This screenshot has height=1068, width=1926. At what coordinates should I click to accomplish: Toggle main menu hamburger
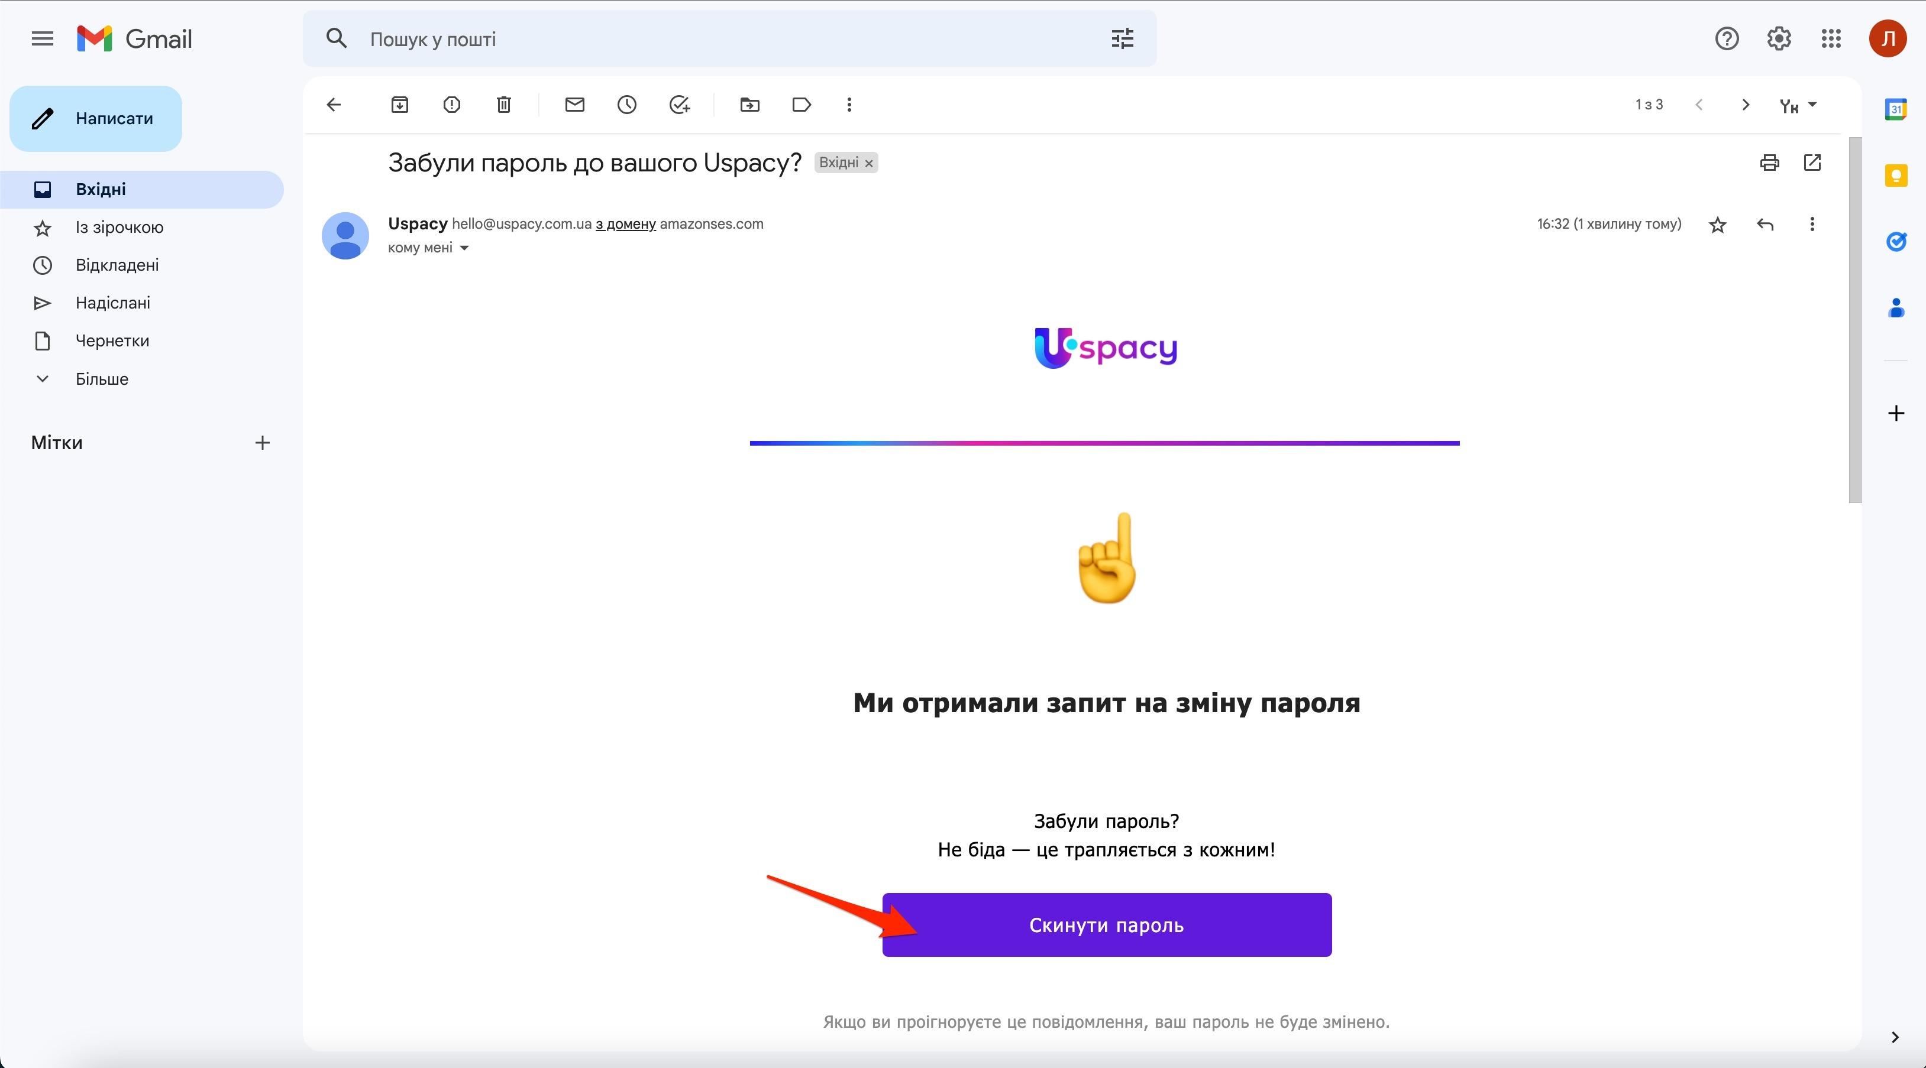pos(43,39)
